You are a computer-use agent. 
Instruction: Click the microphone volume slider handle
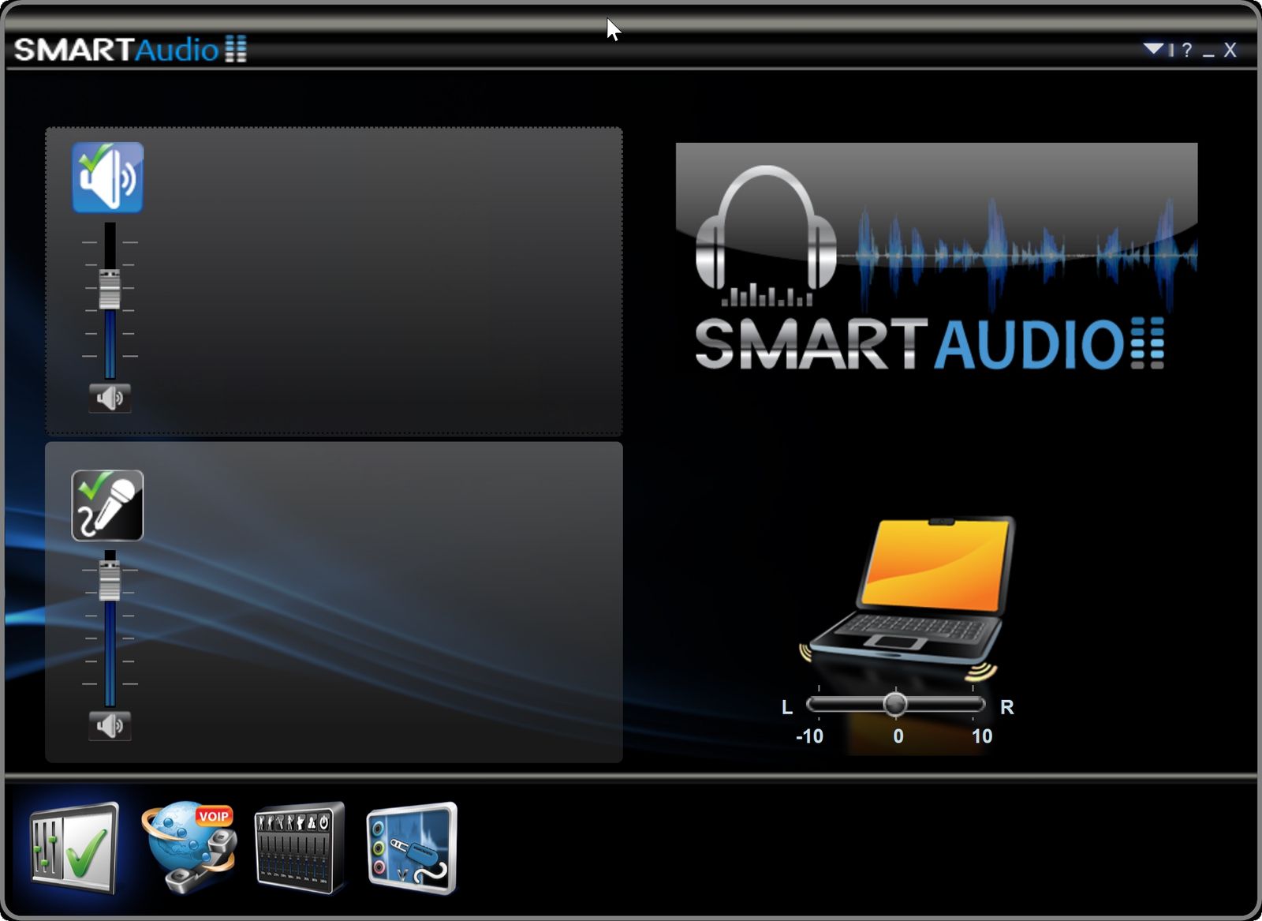[x=110, y=581]
